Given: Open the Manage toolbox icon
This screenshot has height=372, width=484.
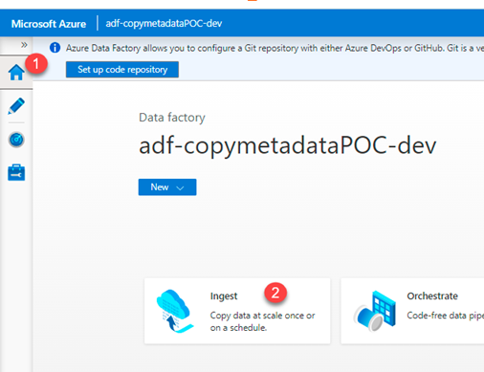Looking at the screenshot, I should coord(16,172).
